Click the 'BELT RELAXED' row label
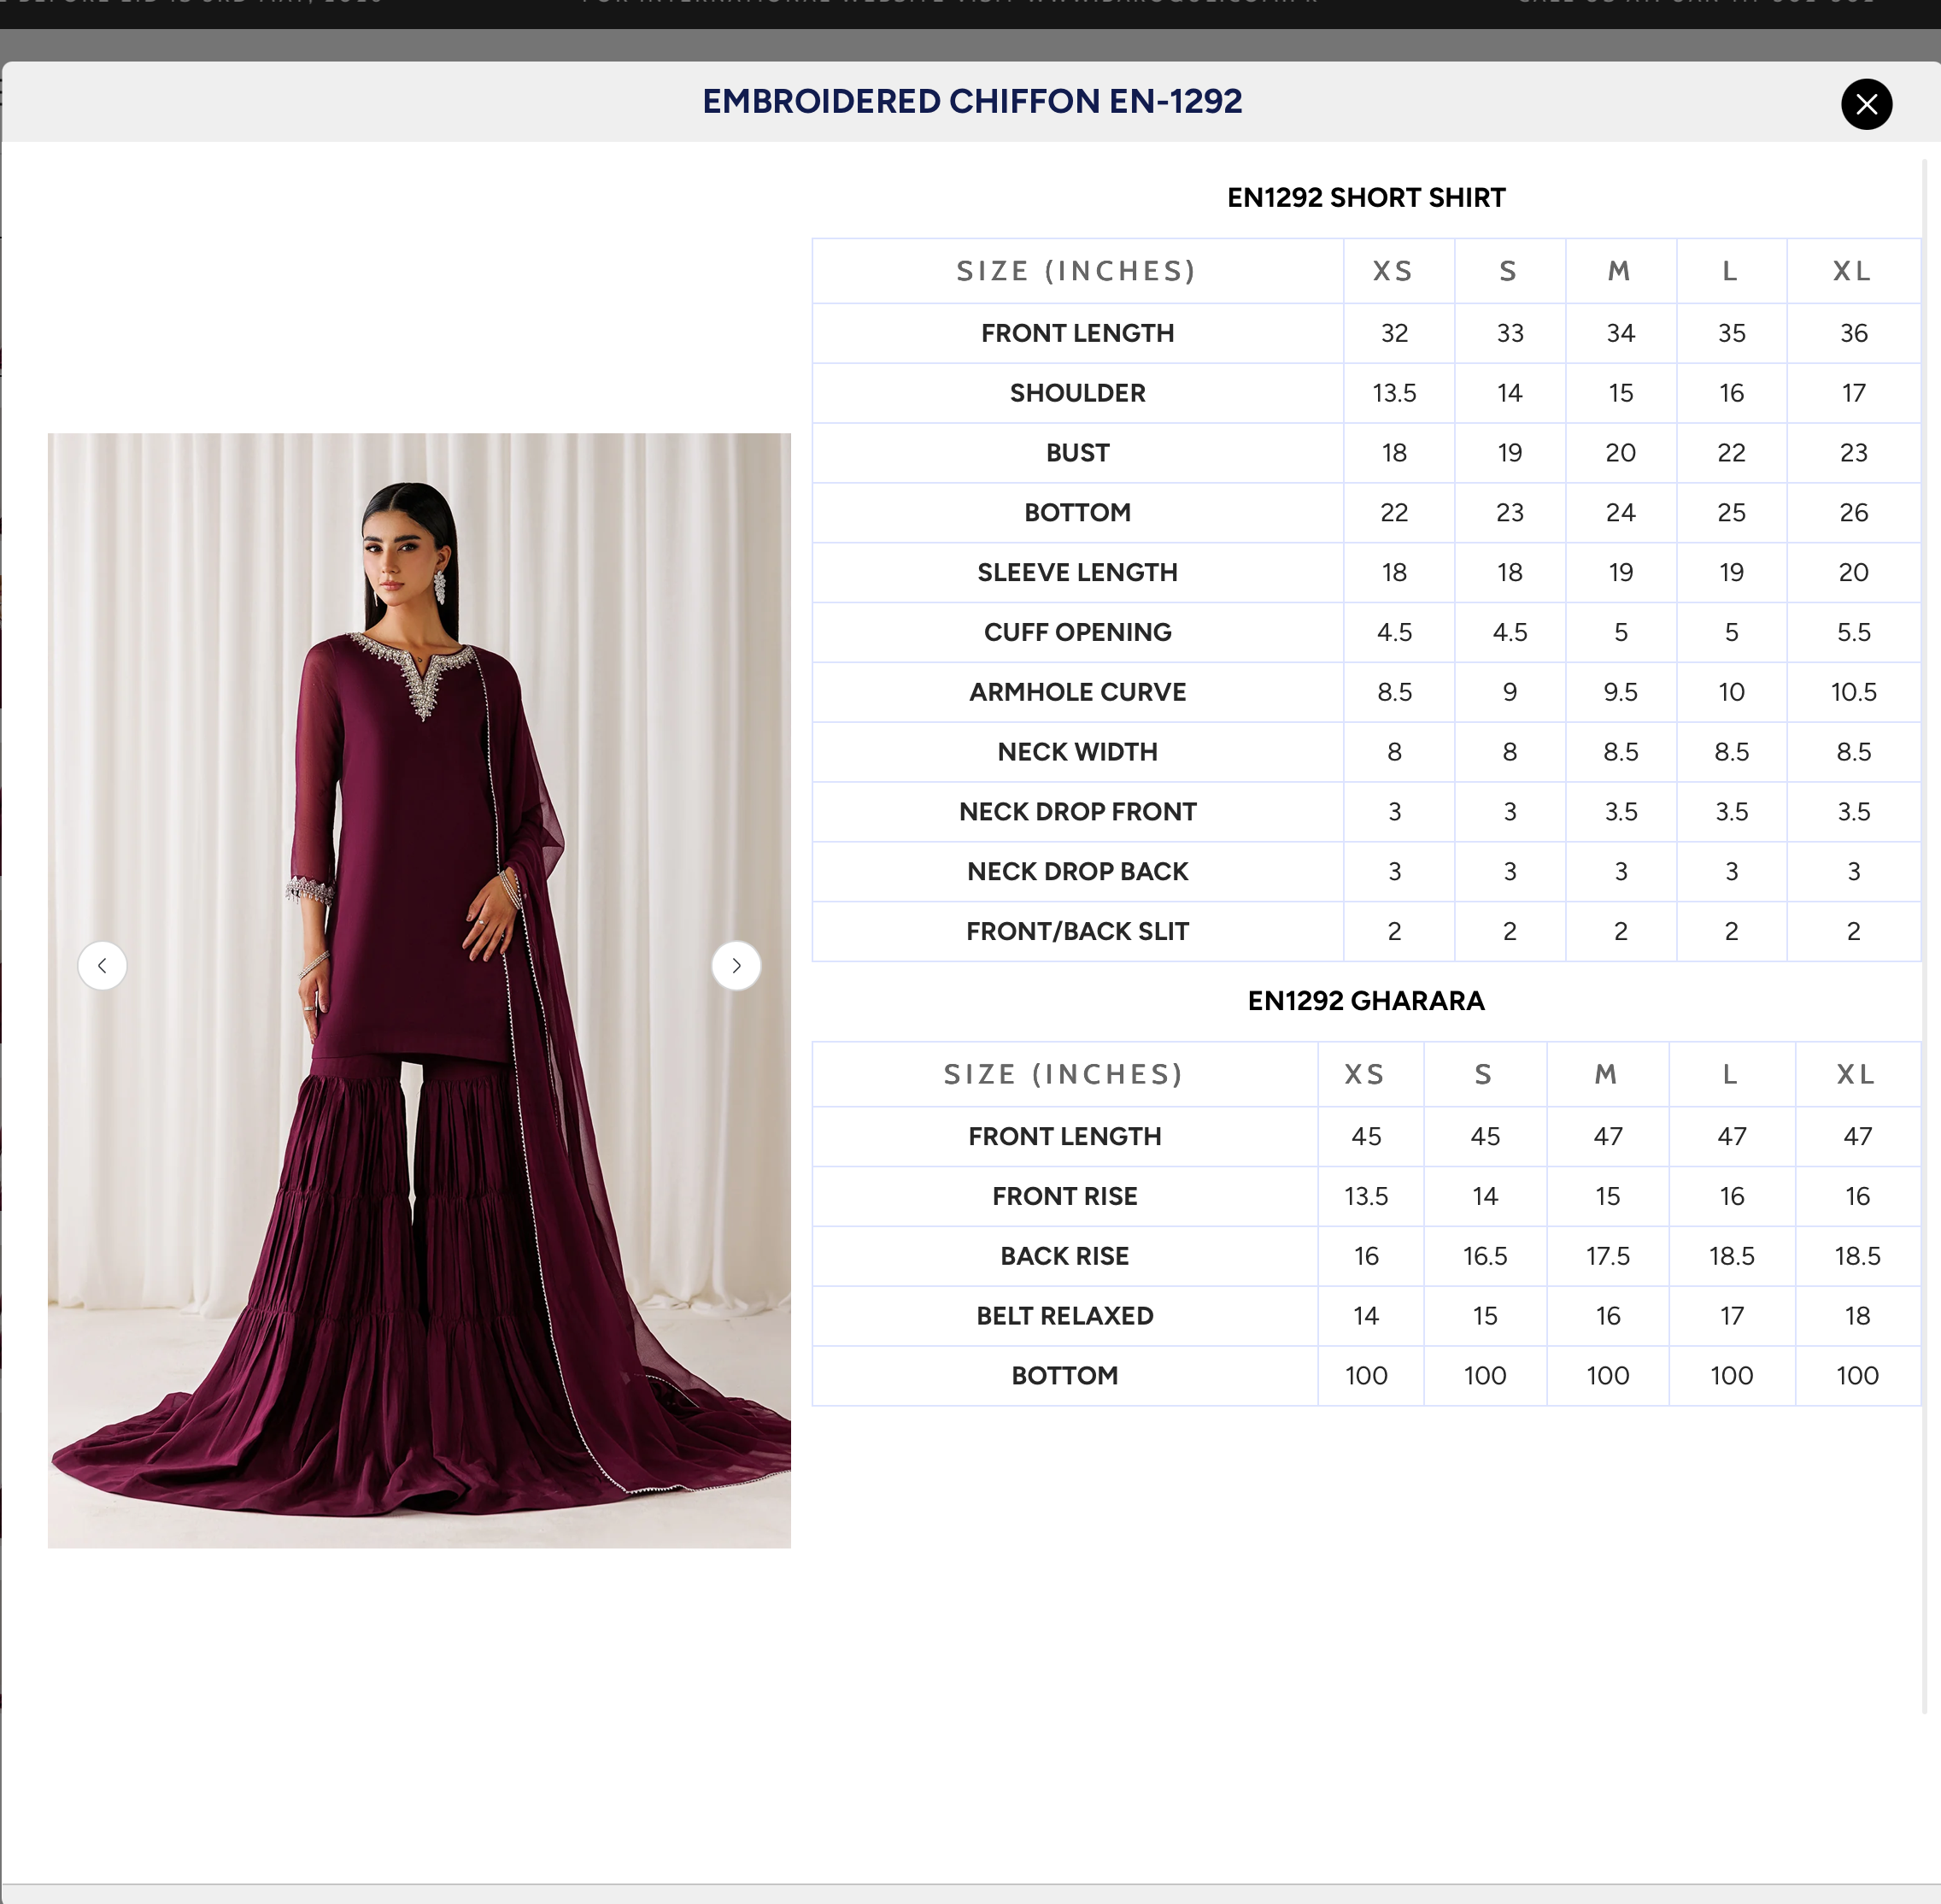 click(1064, 1316)
